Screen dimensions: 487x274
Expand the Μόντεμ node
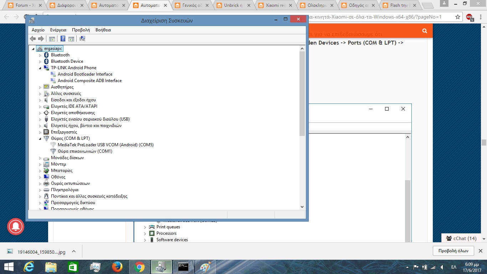coord(40,164)
